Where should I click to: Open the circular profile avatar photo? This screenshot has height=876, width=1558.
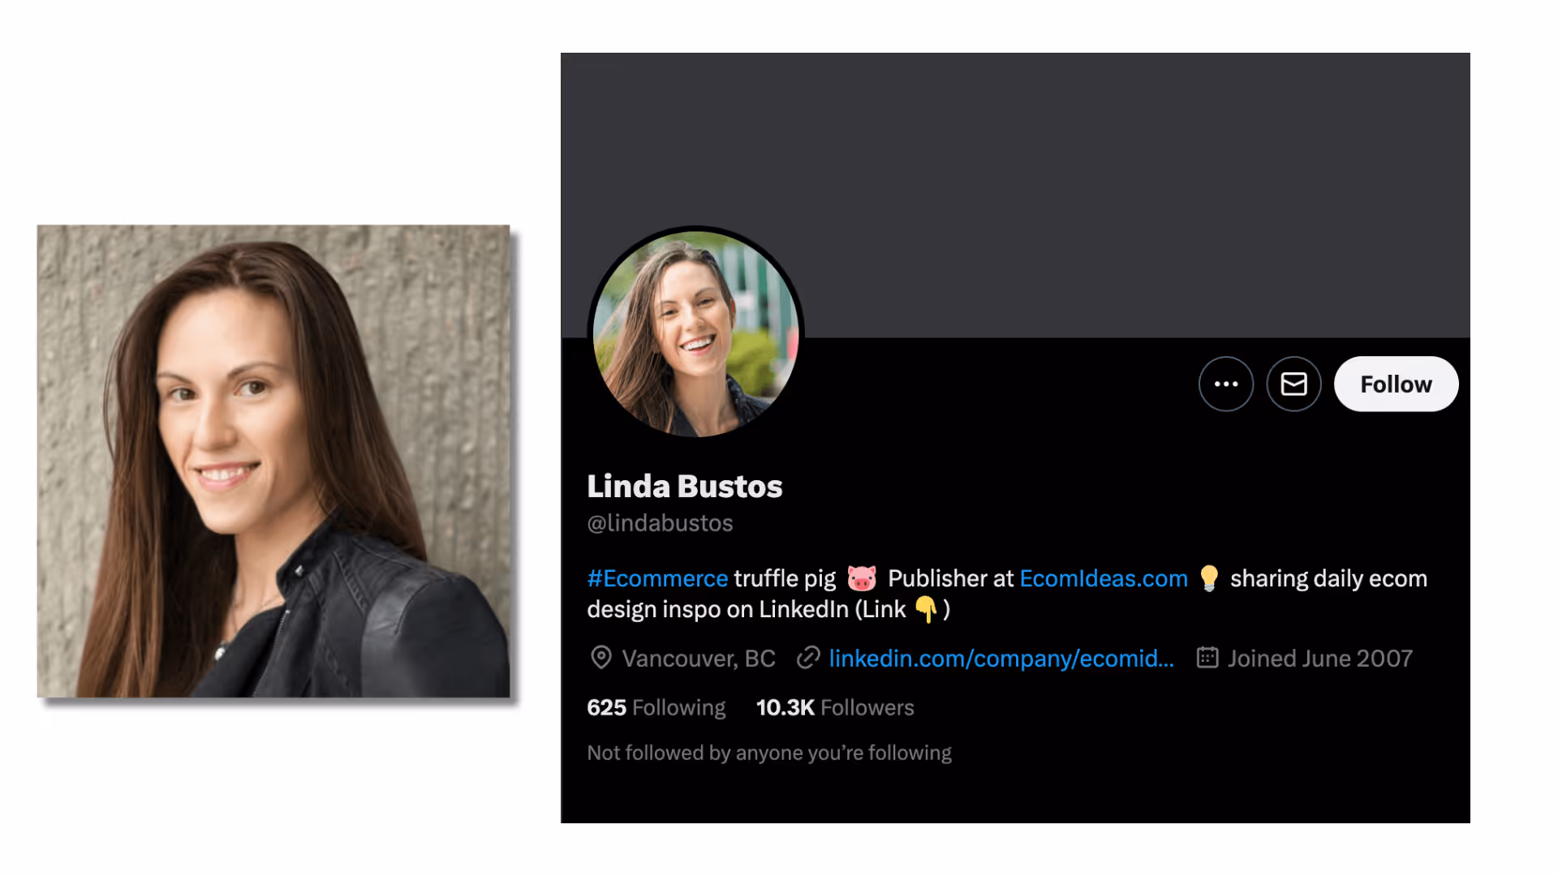[x=695, y=333]
